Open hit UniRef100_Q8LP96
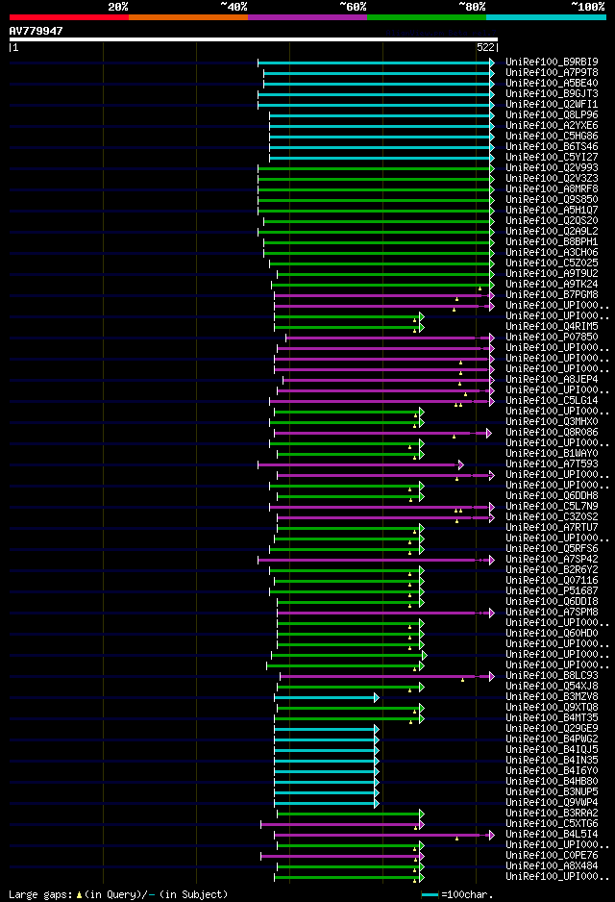Screen dimensions: 615x902 [552, 115]
